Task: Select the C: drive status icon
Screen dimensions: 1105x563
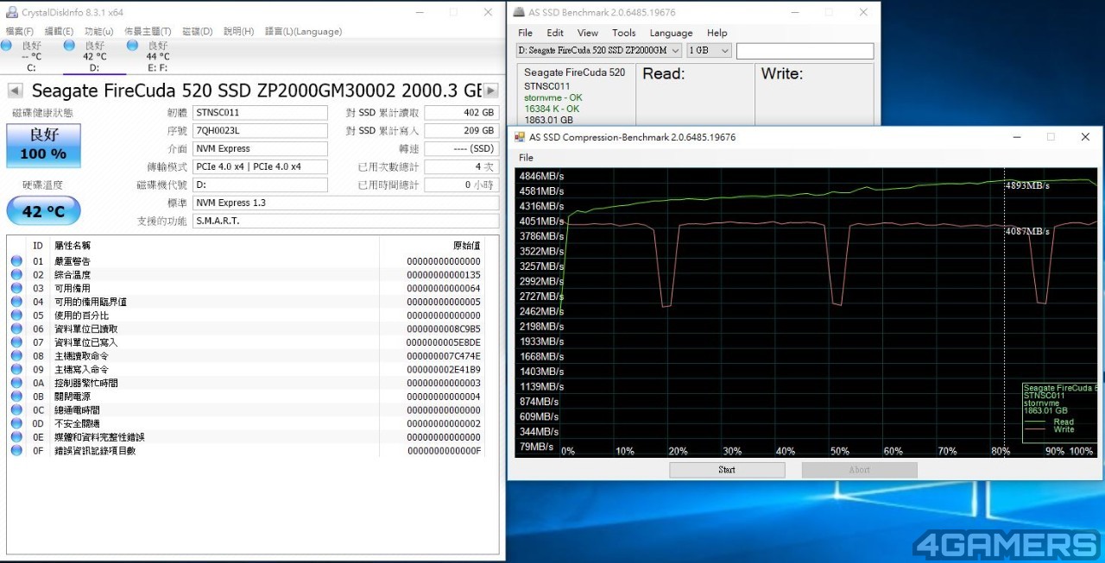Action: pos(7,46)
